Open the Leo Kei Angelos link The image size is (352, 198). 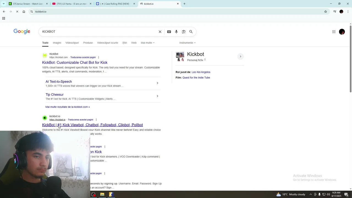click(x=201, y=72)
